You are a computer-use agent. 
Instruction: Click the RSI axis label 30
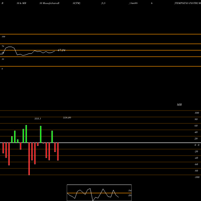click(x=3, y=59)
